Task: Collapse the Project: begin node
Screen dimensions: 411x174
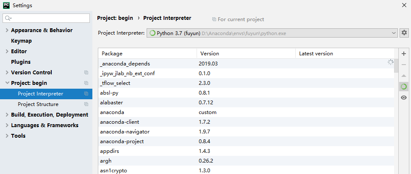Action: 7,83
